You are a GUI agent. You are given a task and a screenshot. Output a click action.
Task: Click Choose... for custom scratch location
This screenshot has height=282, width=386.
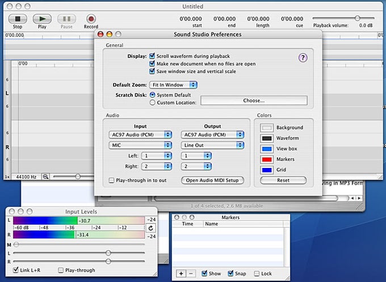click(x=254, y=100)
